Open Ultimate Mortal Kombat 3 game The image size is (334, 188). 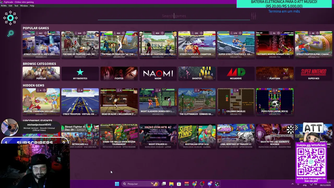pyautogui.click(x=275, y=45)
